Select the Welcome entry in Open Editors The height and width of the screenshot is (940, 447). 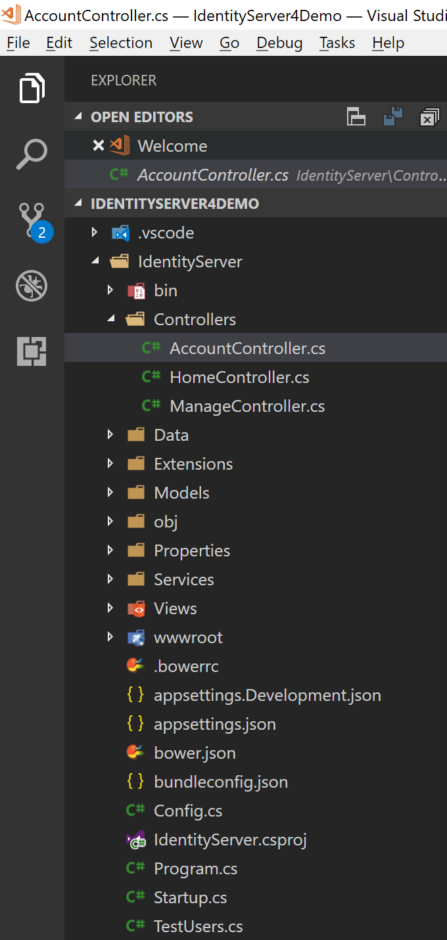tap(256, 146)
